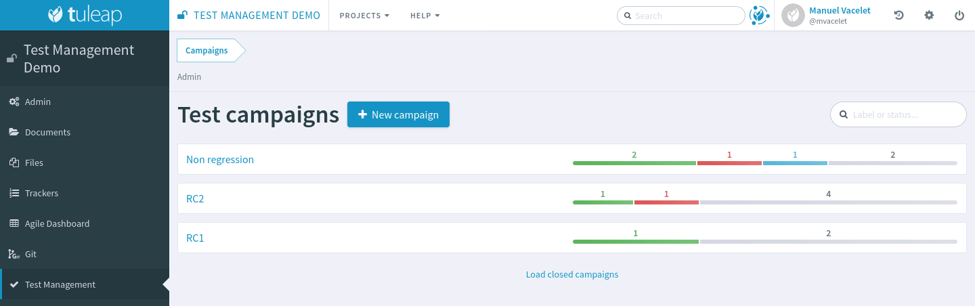This screenshot has height=306, width=975.
Task: Open the Non regression campaign
Action: pyautogui.click(x=220, y=160)
